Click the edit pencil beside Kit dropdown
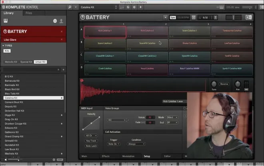The width and height of the screenshot is (264, 166). point(128,120)
